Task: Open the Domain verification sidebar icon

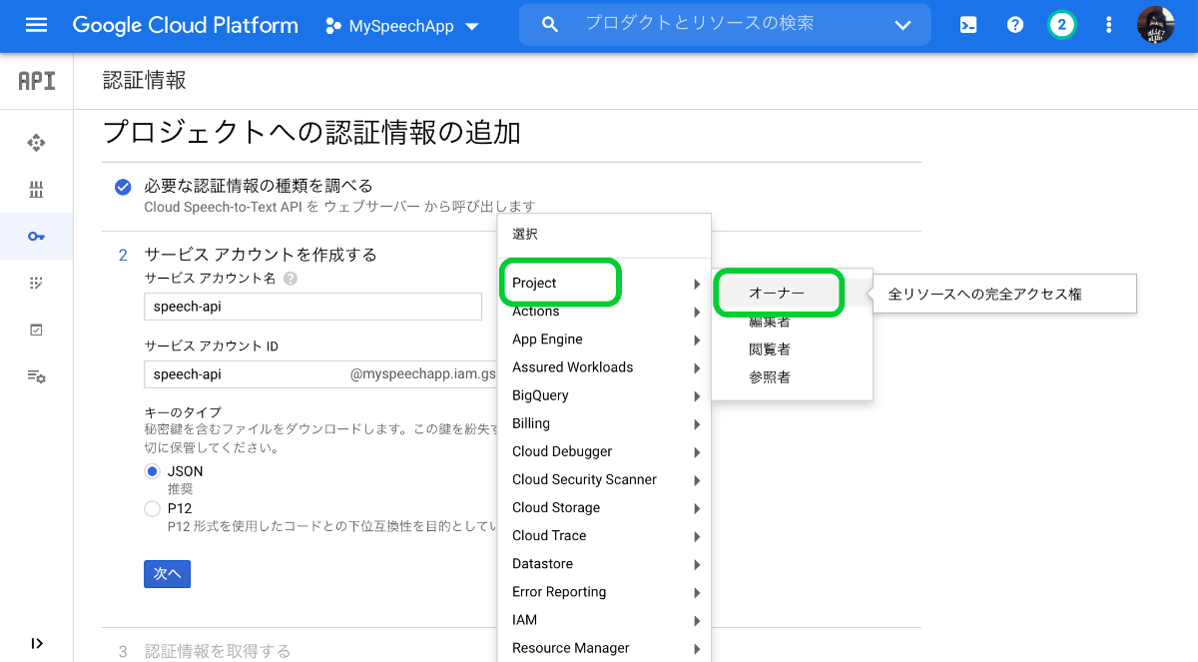Action: click(x=37, y=330)
